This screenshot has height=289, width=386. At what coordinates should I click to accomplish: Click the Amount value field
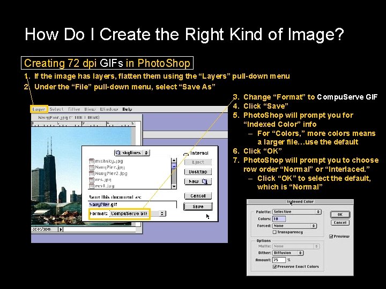[279, 260]
